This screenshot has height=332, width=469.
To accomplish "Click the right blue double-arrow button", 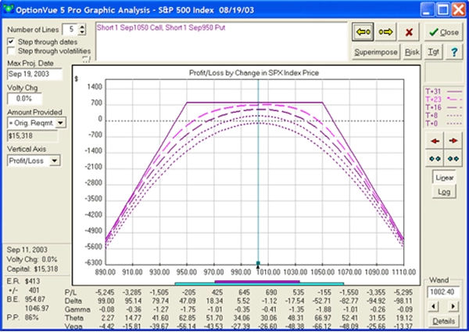I will pos(452,158).
